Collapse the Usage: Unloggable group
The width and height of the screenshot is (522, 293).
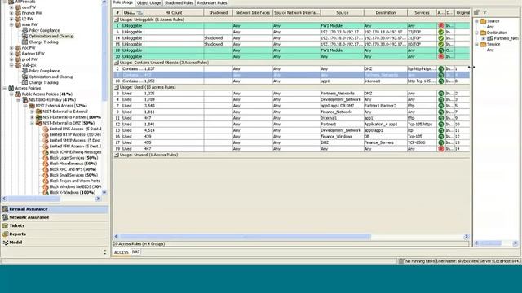point(117,20)
